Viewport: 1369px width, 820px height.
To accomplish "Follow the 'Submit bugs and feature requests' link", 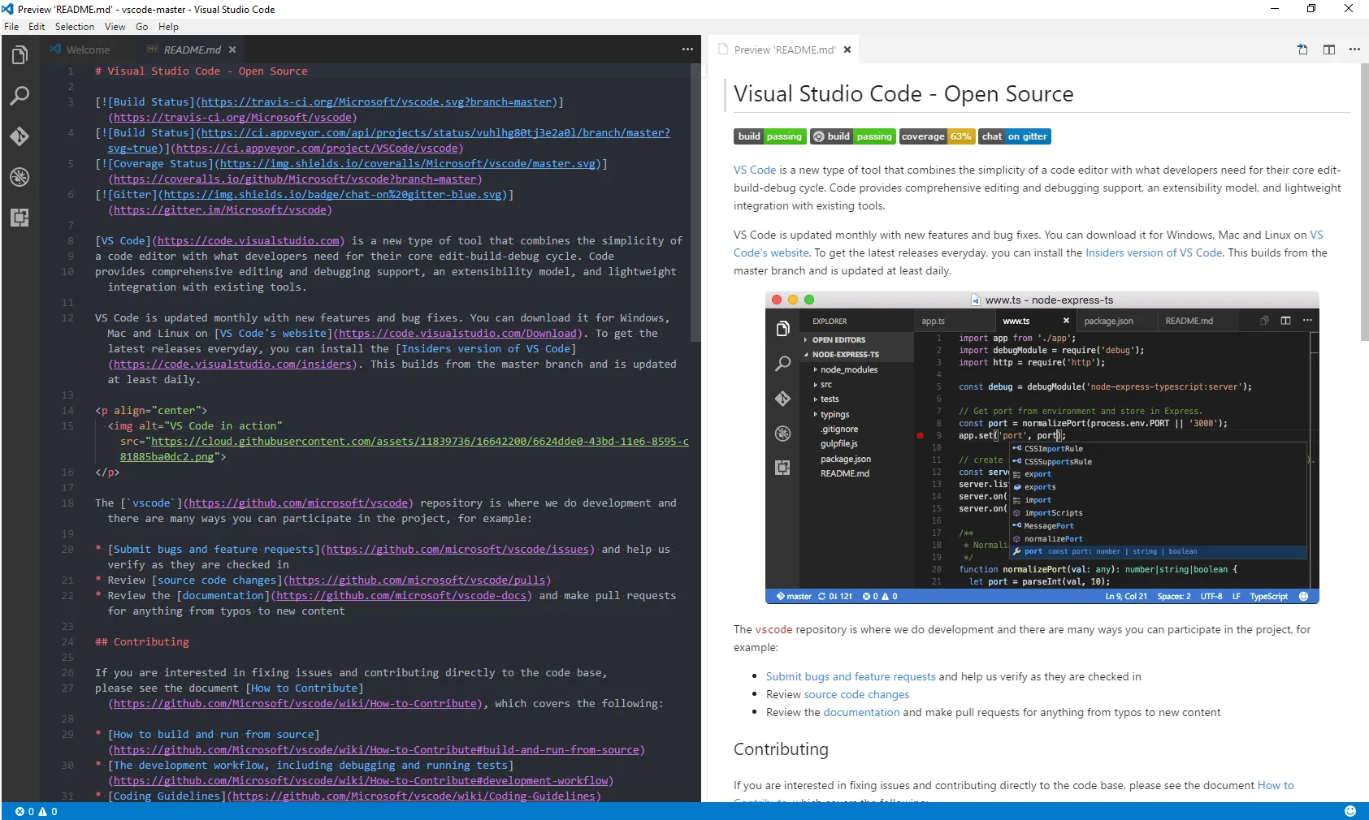I will 851,676.
